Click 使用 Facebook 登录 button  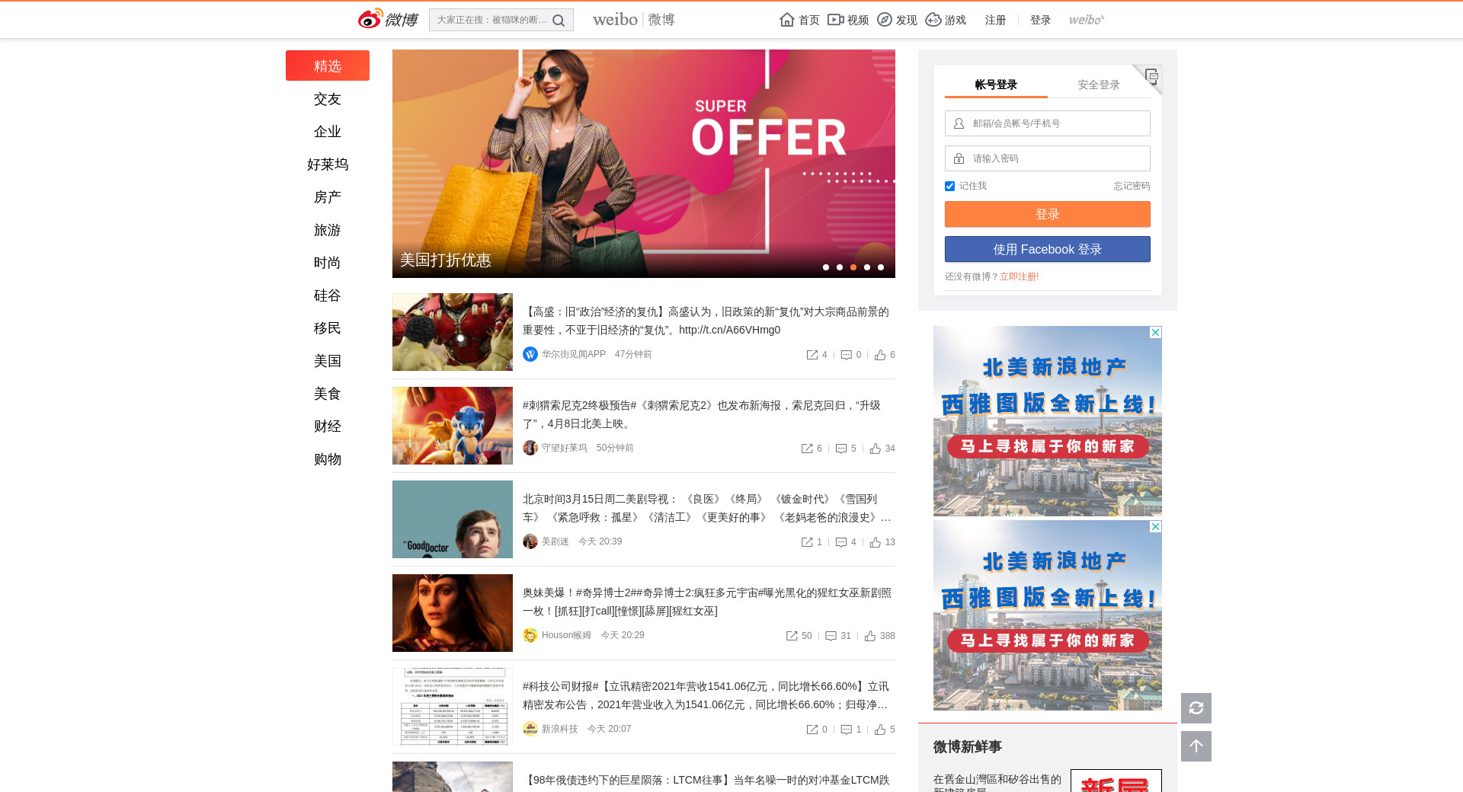pyautogui.click(x=1048, y=249)
